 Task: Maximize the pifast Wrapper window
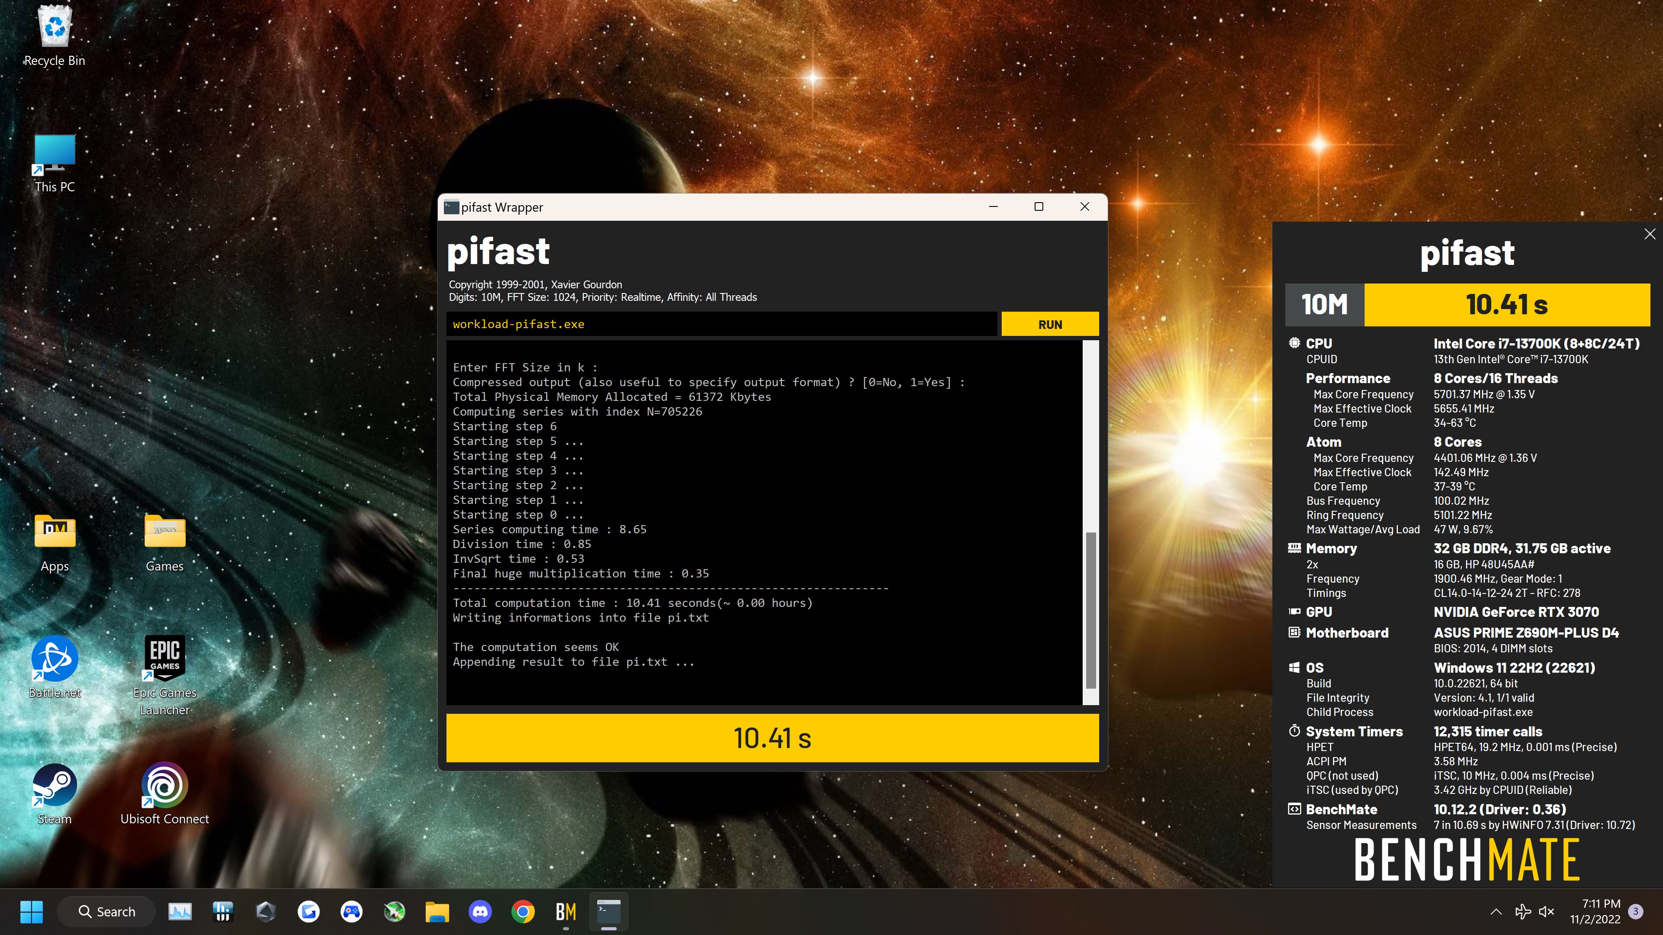point(1039,206)
